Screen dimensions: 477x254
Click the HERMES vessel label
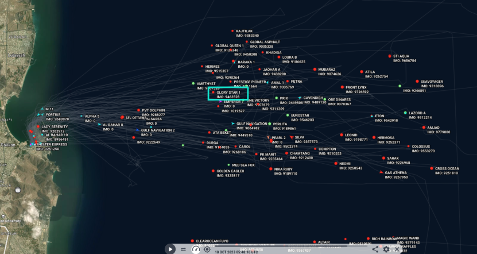click(x=212, y=67)
